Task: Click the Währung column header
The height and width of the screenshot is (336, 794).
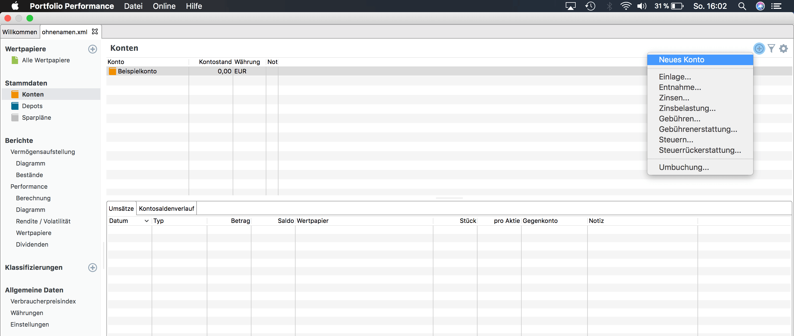Action: pos(249,62)
